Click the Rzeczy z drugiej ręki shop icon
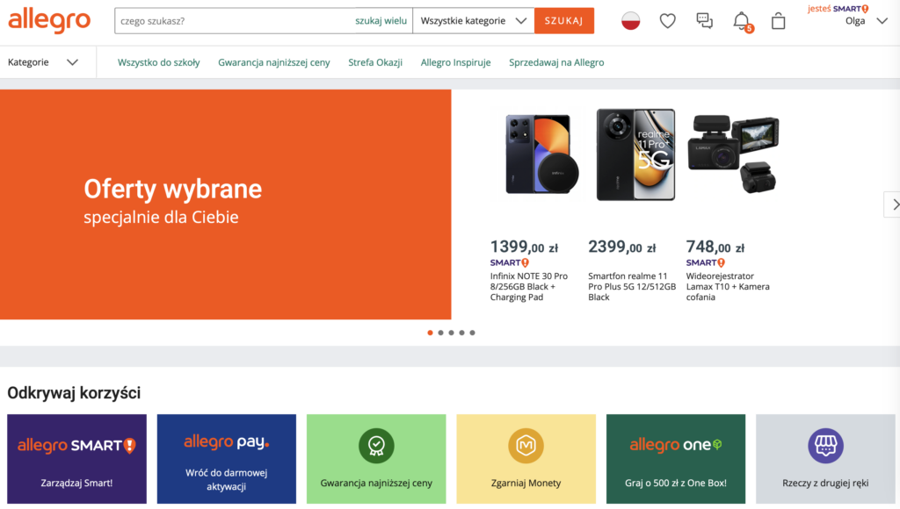Screen dimensions: 900x509 [825, 446]
